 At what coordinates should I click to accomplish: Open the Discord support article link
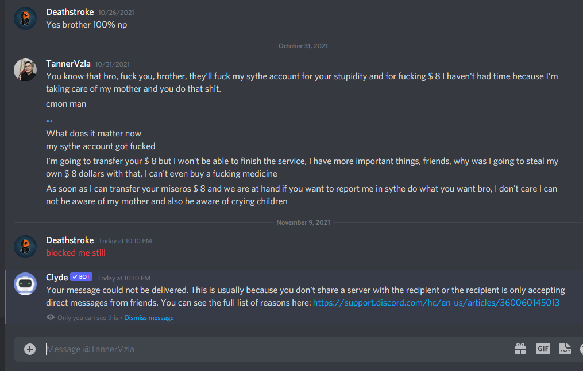436,302
